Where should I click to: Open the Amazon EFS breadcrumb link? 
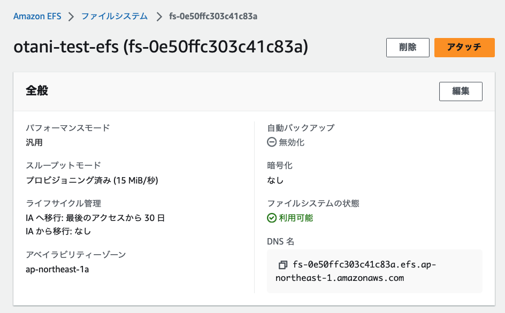37,16
